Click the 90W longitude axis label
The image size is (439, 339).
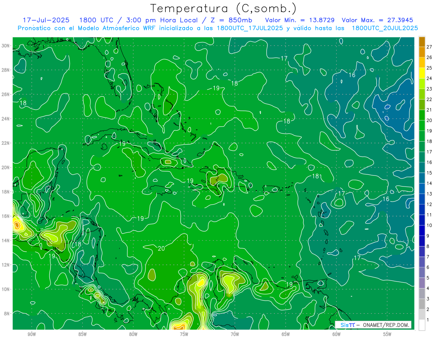(32, 334)
